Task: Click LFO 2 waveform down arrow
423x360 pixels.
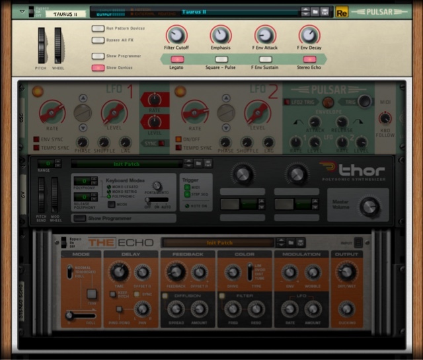Action: click(x=226, y=127)
